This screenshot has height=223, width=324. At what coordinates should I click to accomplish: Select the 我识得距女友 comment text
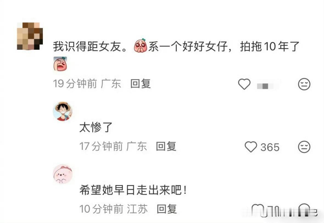click(176, 46)
